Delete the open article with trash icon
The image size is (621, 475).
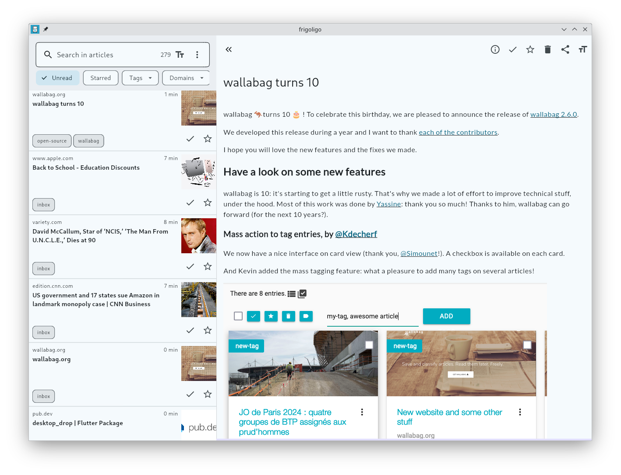click(547, 49)
